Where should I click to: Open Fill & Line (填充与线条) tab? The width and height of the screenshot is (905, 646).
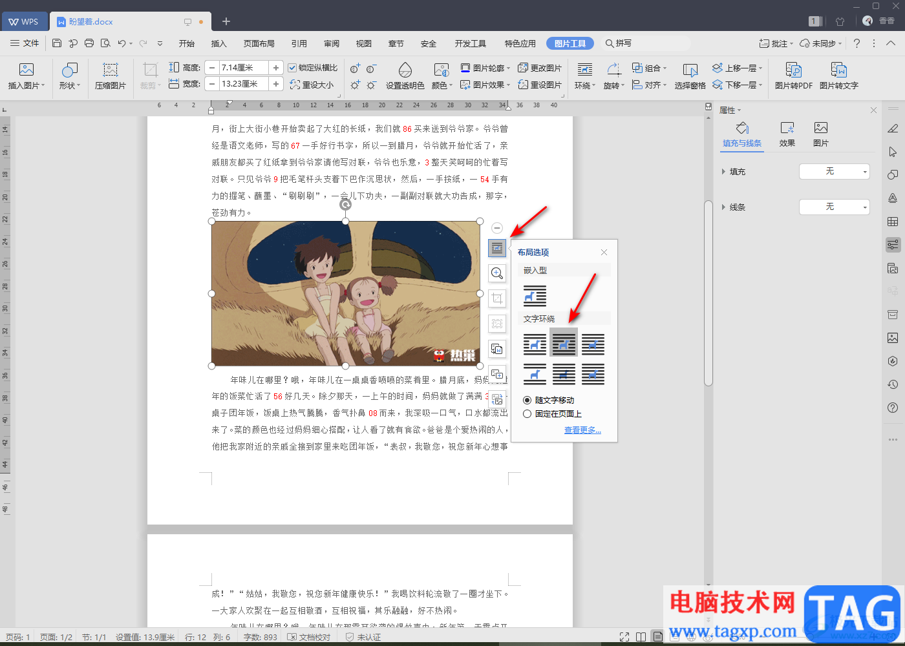(742, 135)
